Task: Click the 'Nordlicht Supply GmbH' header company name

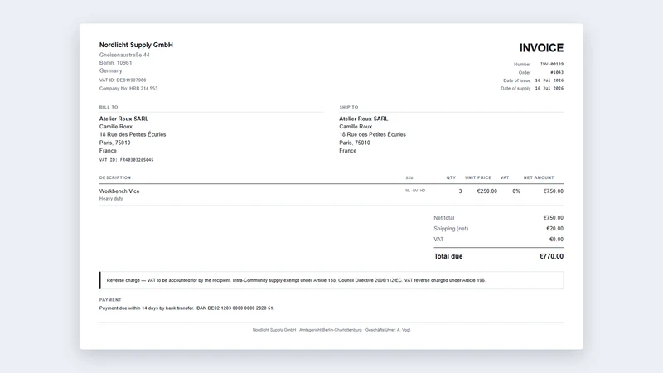Action: point(136,45)
